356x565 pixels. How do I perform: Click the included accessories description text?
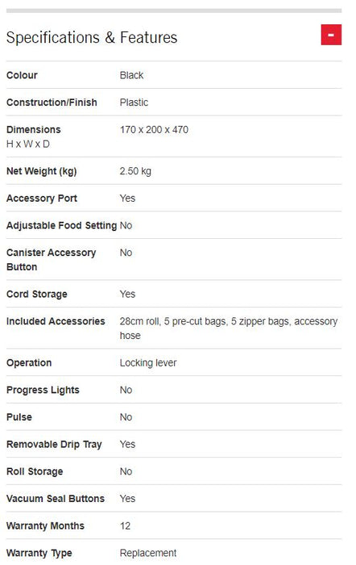point(229,329)
